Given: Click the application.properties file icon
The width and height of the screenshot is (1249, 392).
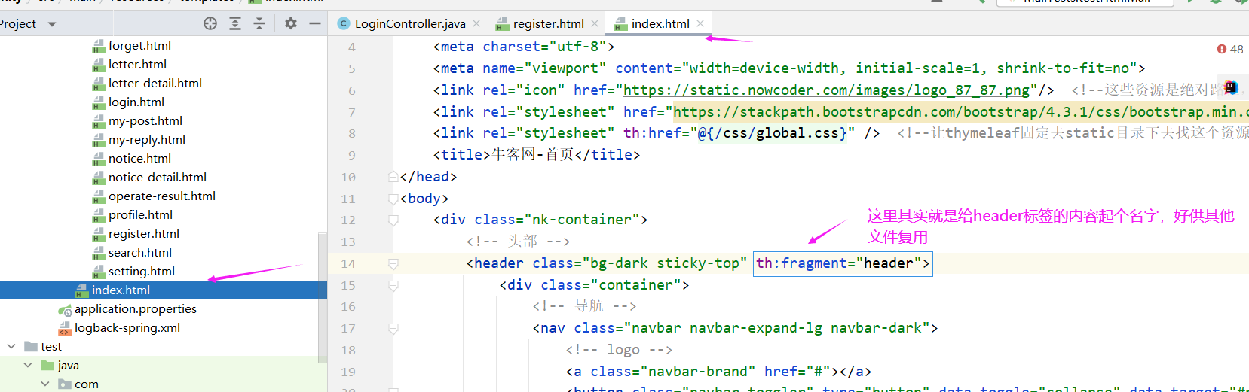Looking at the screenshot, I should (x=65, y=309).
